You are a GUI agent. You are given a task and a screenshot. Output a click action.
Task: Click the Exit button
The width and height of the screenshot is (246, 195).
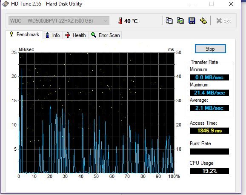pos(223,21)
